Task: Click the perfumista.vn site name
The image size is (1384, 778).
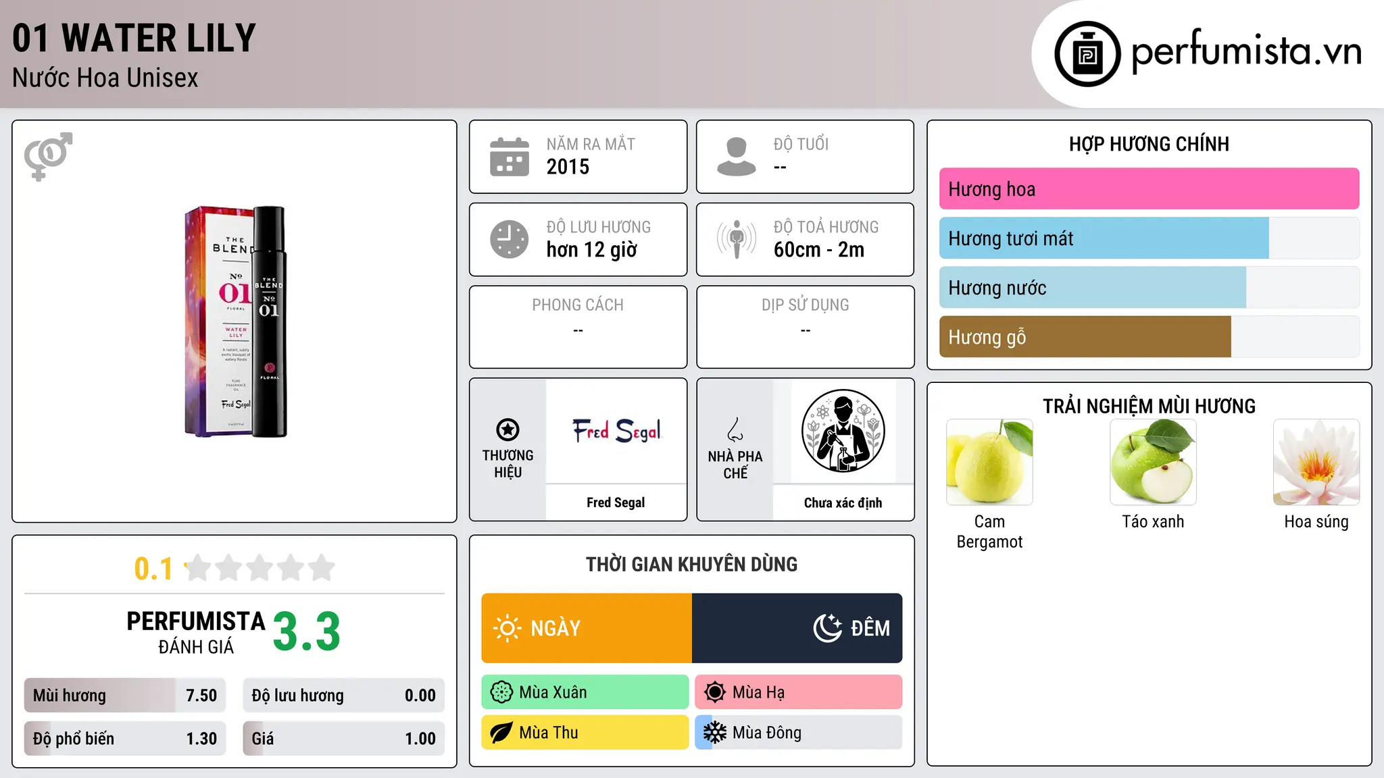Action: click(x=1247, y=51)
